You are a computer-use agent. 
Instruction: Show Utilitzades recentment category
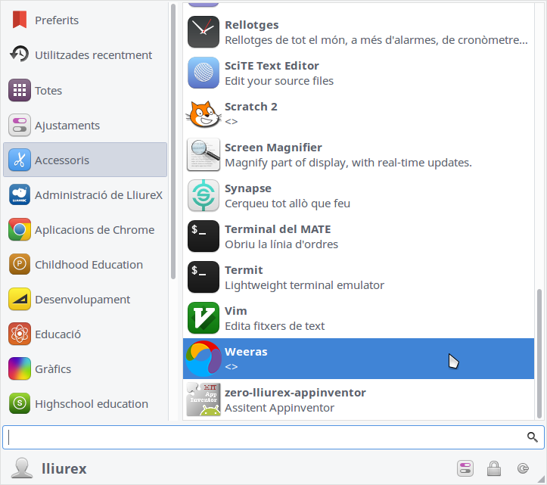[93, 55]
